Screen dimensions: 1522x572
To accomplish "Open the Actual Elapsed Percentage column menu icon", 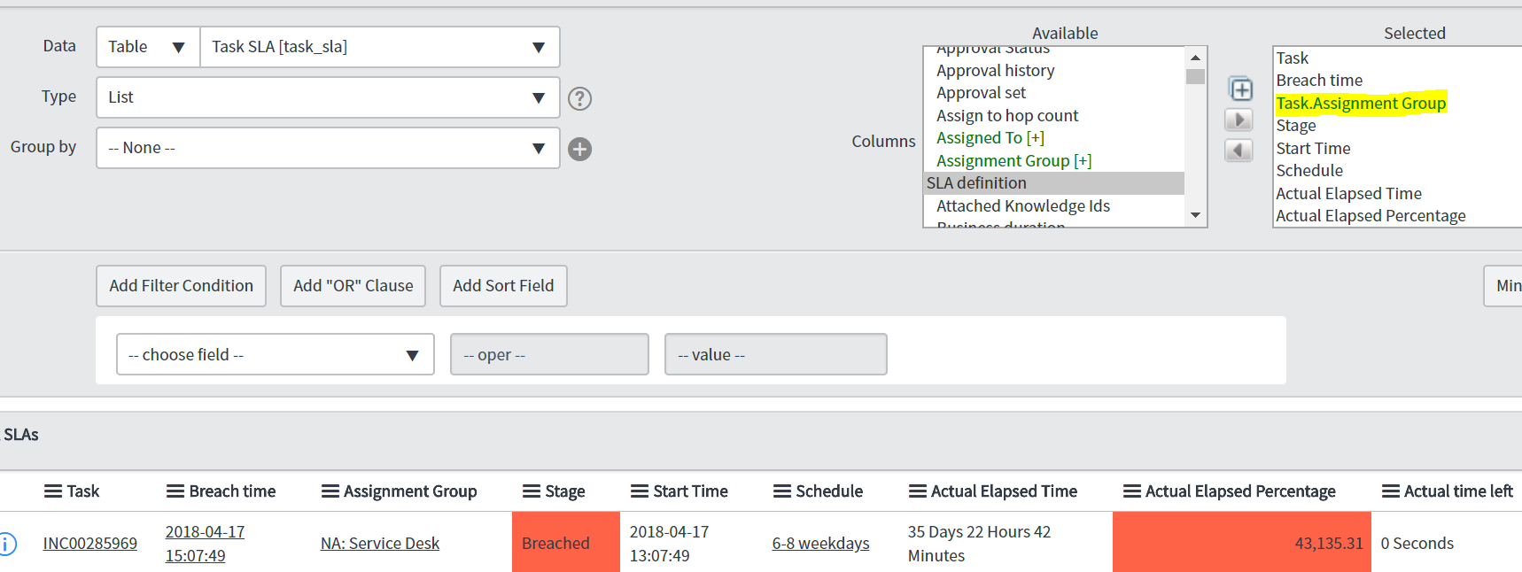I will 1132,491.
